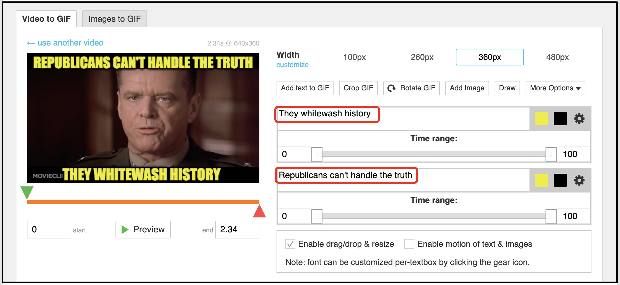The width and height of the screenshot is (620, 285).
Task: Click Add text to GIF button
Action: point(305,88)
